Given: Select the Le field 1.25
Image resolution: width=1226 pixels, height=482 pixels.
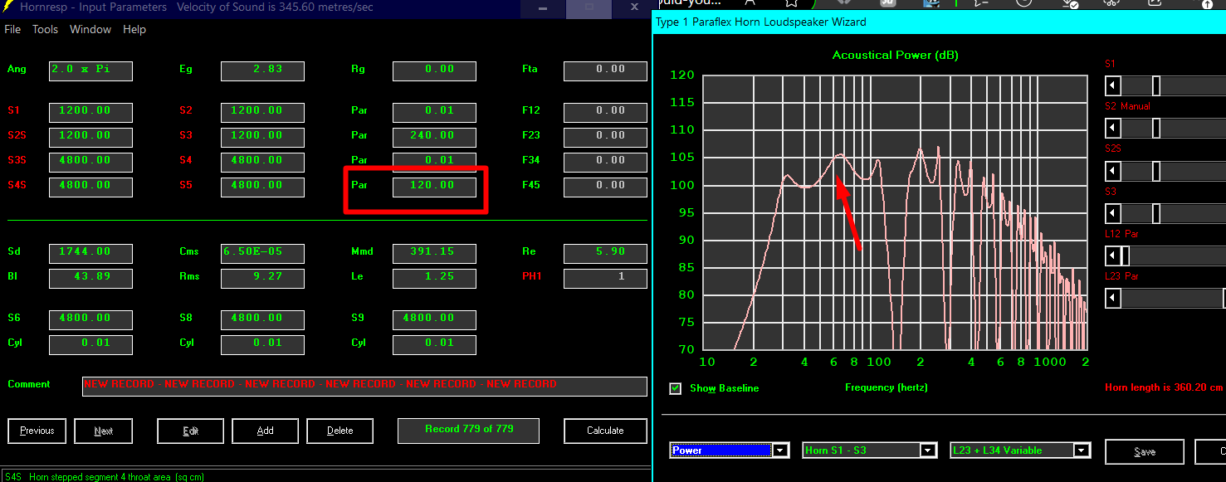Looking at the screenshot, I should pyautogui.click(x=434, y=278).
